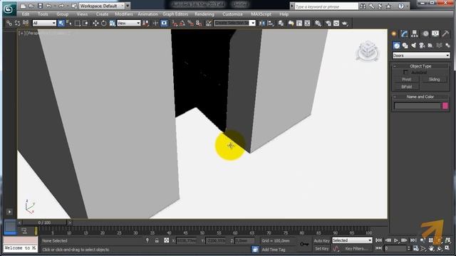The image size is (456, 256).
Task: Open the reference coordinate View dropdown
Action: tap(129, 23)
